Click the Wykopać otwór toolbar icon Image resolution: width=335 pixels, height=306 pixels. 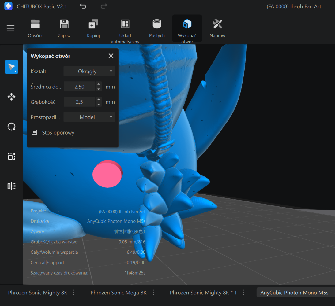(x=187, y=24)
